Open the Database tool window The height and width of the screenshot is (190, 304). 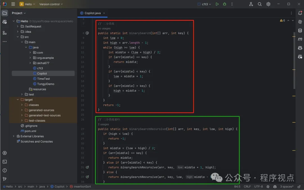coord(300,30)
